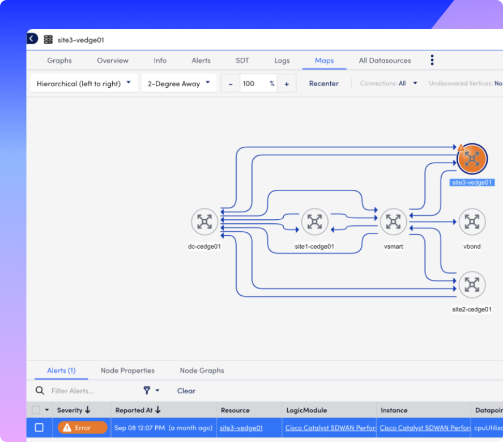
Task: Select the orange site3-vedge01 node
Action: coord(472,159)
